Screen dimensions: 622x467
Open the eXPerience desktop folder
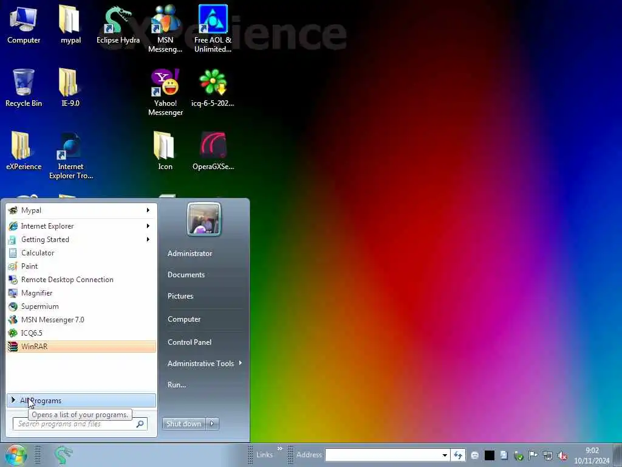pos(24,151)
